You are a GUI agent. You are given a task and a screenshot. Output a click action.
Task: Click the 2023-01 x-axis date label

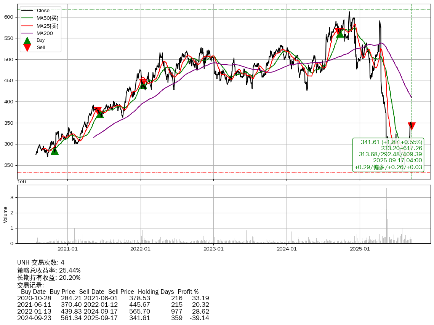pyautogui.click(x=213, y=249)
